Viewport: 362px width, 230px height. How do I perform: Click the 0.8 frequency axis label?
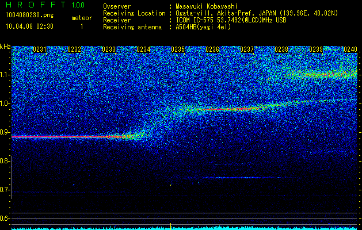[x=5, y=161]
